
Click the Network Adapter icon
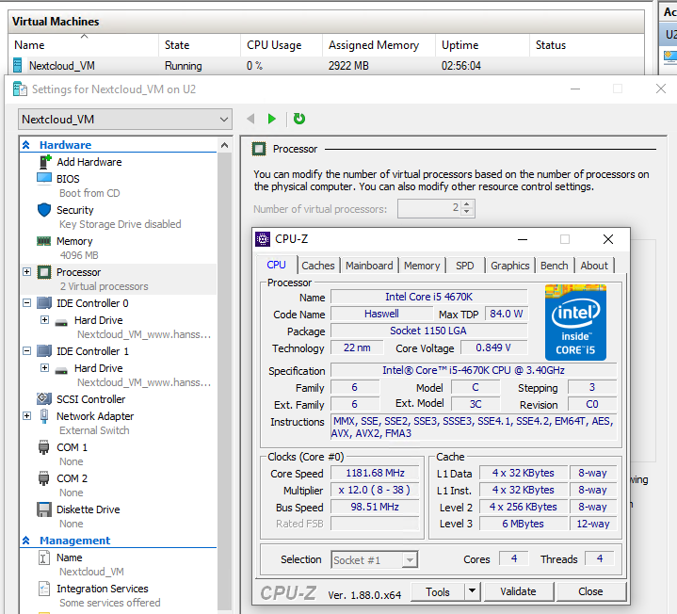pyautogui.click(x=44, y=416)
